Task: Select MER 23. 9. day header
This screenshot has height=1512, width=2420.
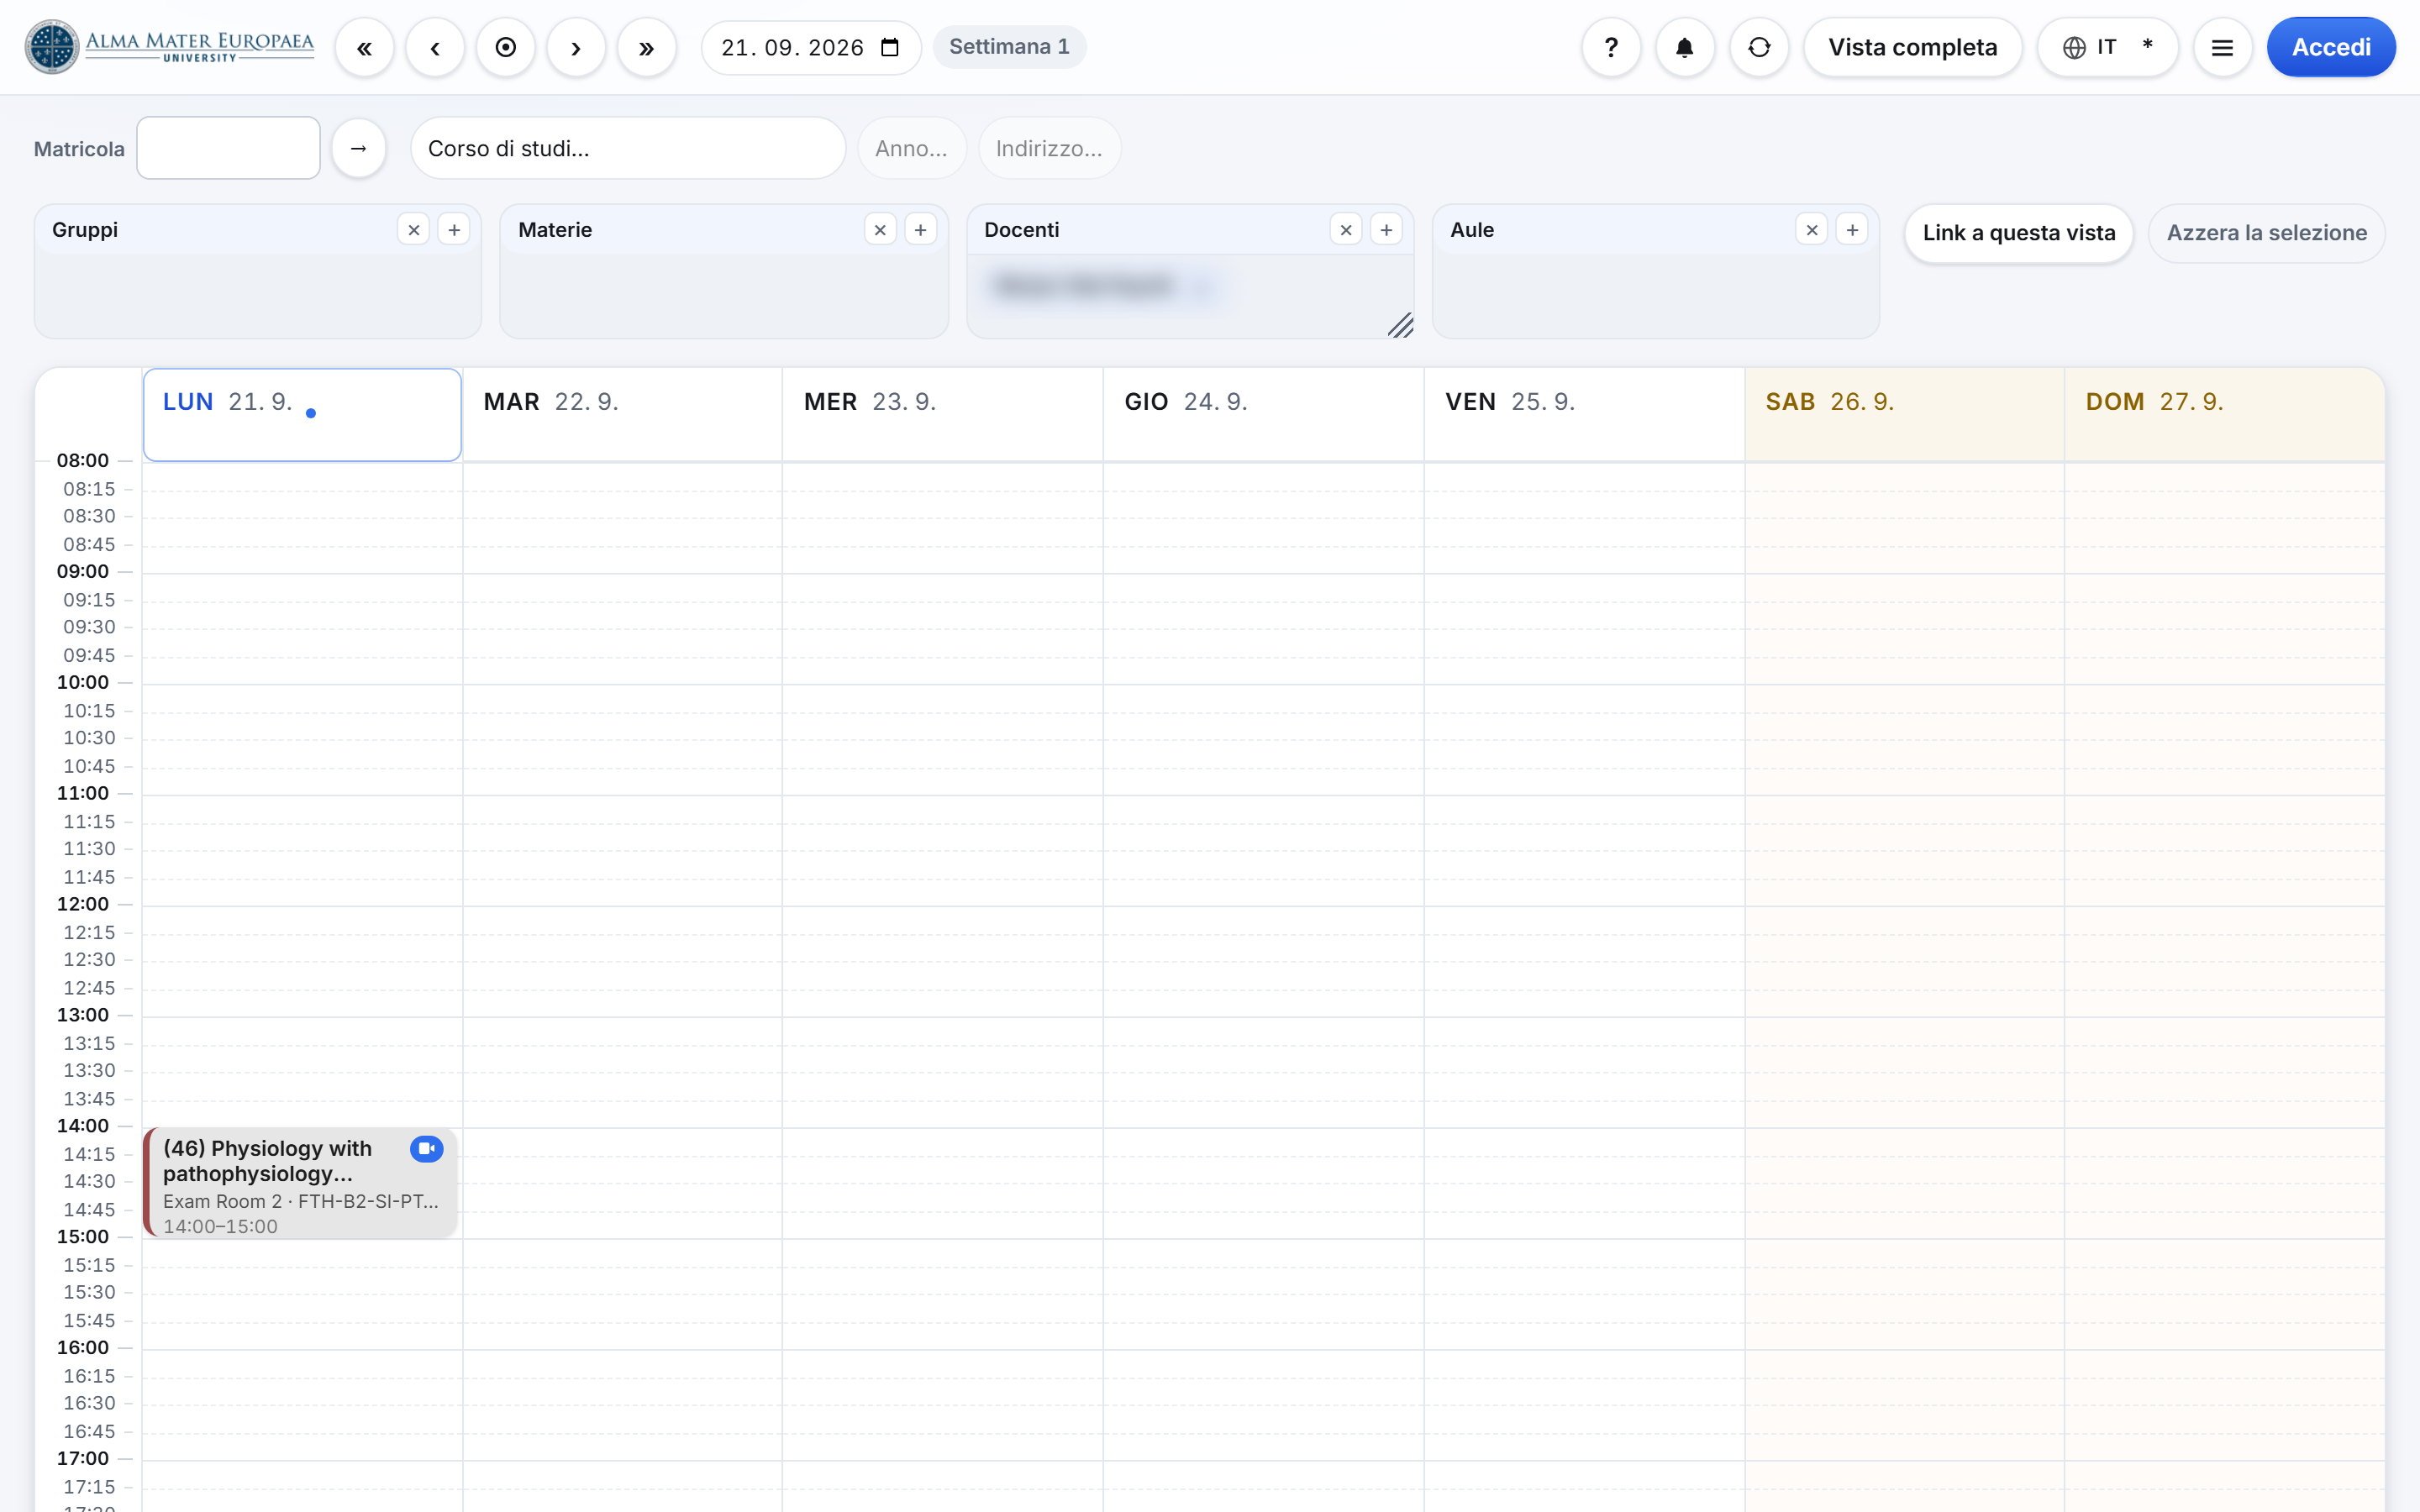Action: coord(943,414)
